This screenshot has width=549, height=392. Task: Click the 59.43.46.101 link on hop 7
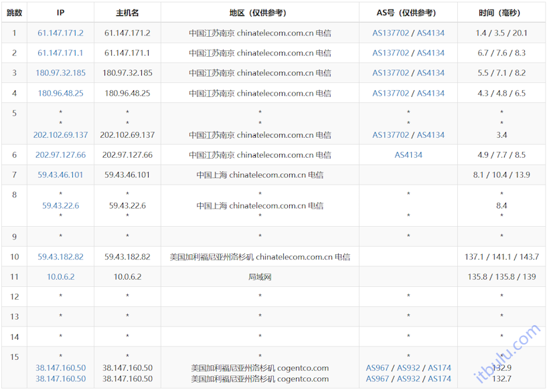coord(61,175)
